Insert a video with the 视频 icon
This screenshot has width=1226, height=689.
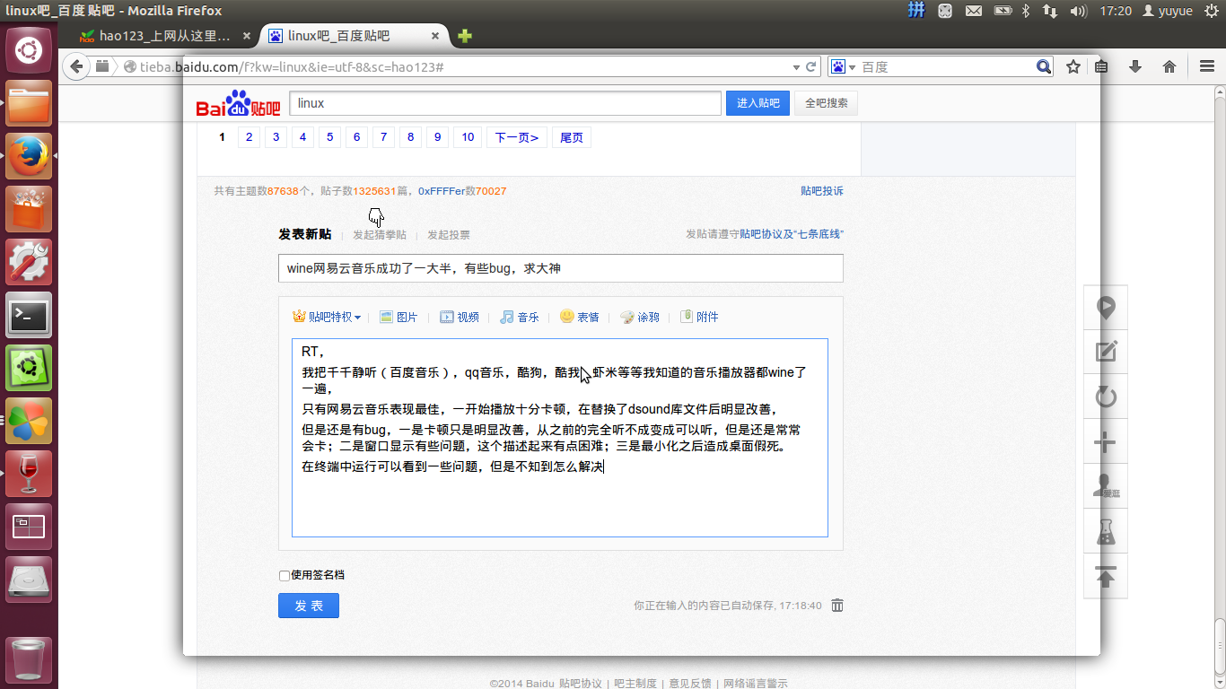[x=460, y=317]
